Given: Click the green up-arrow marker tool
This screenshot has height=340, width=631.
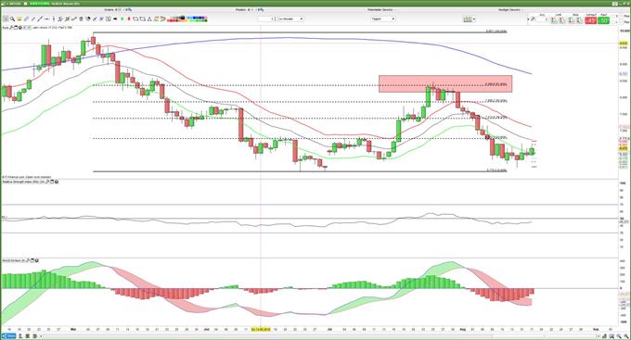Looking at the screenshot, I should click(x=122, y=19).
